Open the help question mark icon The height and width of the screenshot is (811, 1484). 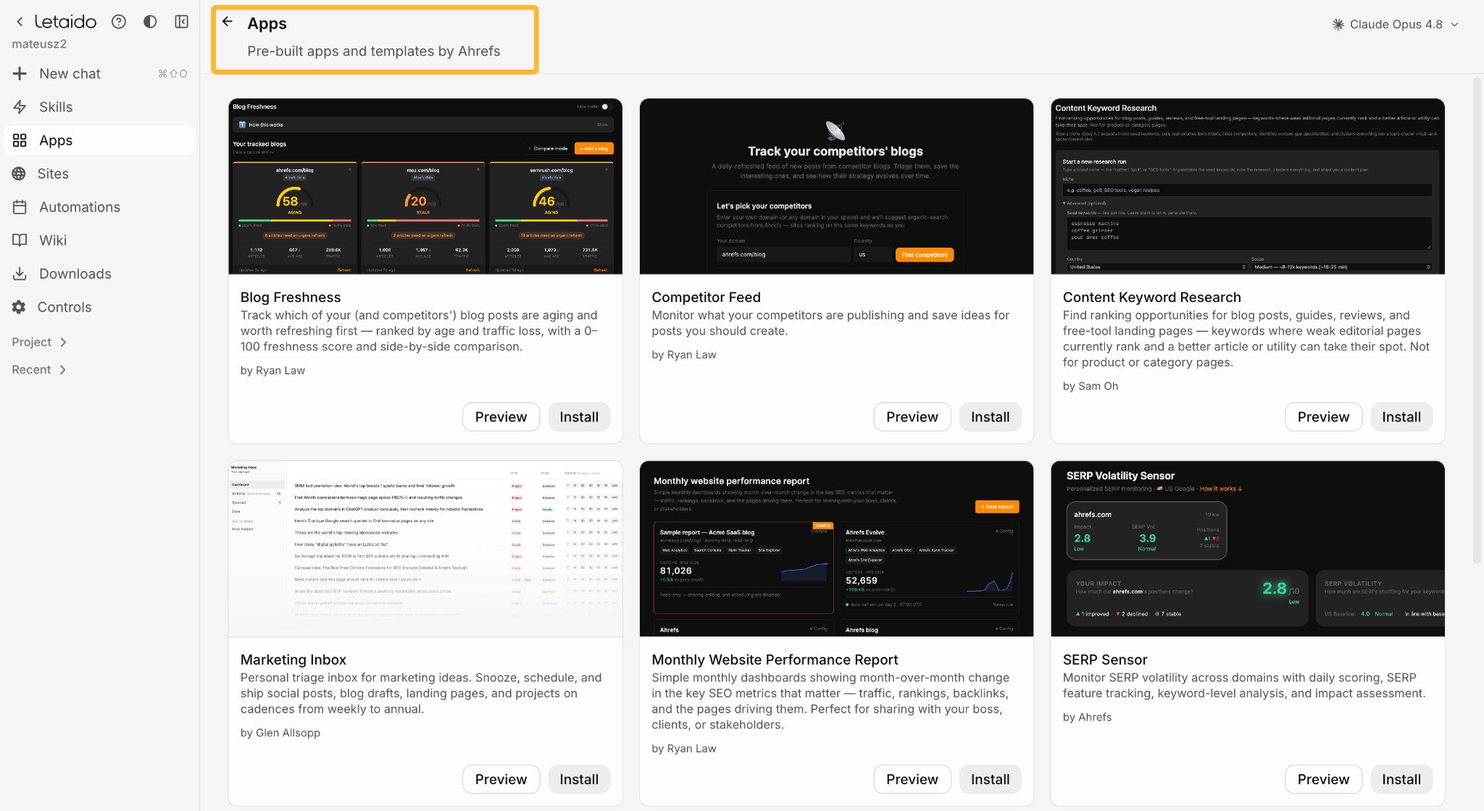[119, 22]
